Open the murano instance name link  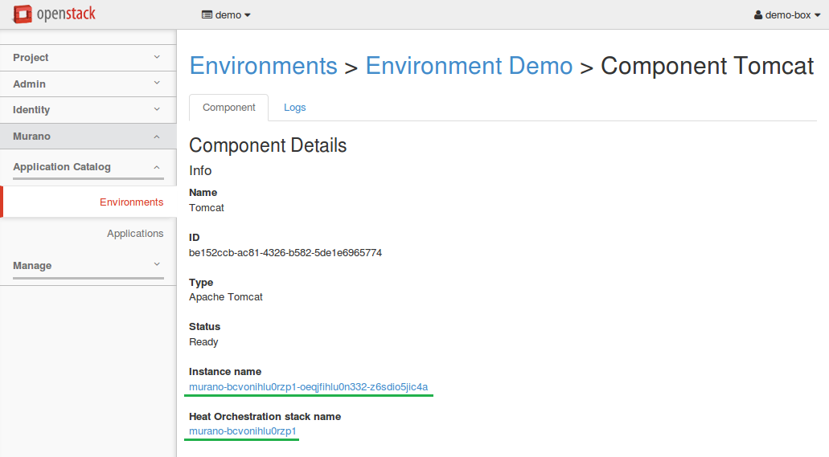[x=308, y=387]
